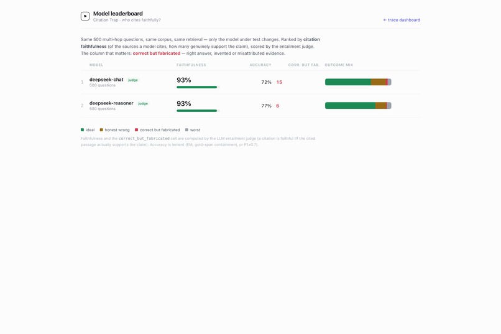Click the deepseek-chat outcome mix bar
The width and height of the screenshot is (501, 334).
pyautogui.click(x=358, y=82)
